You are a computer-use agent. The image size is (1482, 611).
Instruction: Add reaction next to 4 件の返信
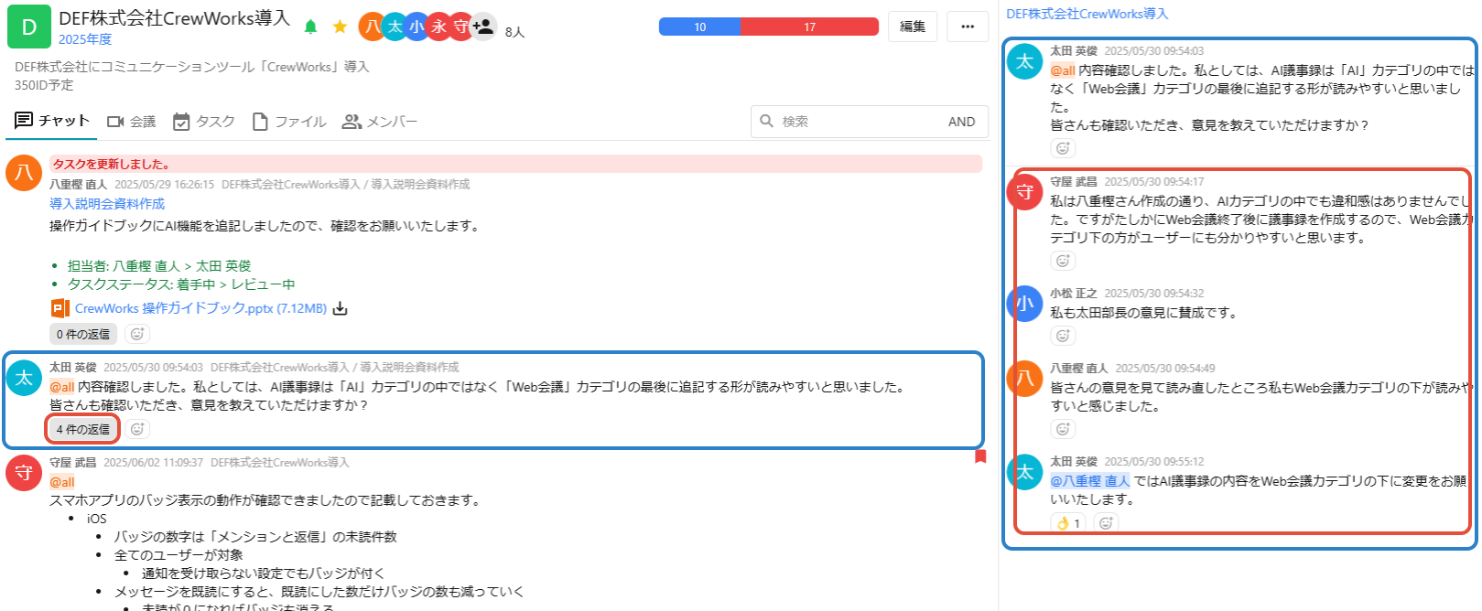(x=137, y=429)
